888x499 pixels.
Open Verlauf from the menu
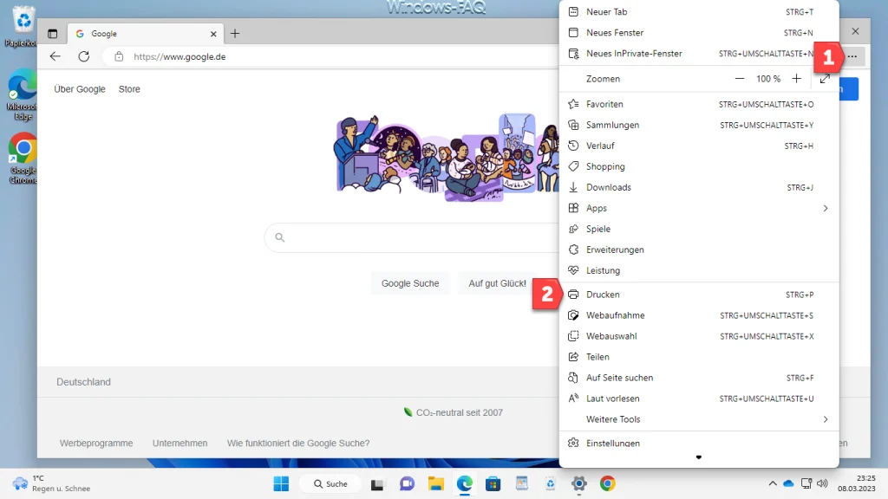pos(699,146)
